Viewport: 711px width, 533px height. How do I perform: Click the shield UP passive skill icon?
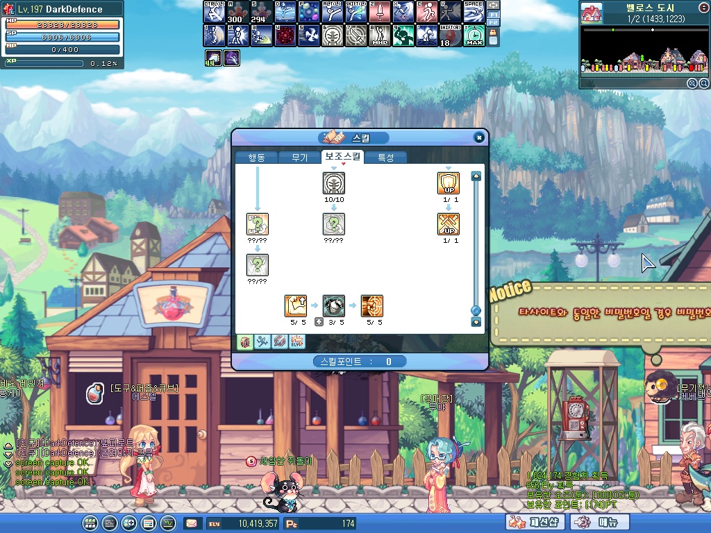(x=449, y=183)
